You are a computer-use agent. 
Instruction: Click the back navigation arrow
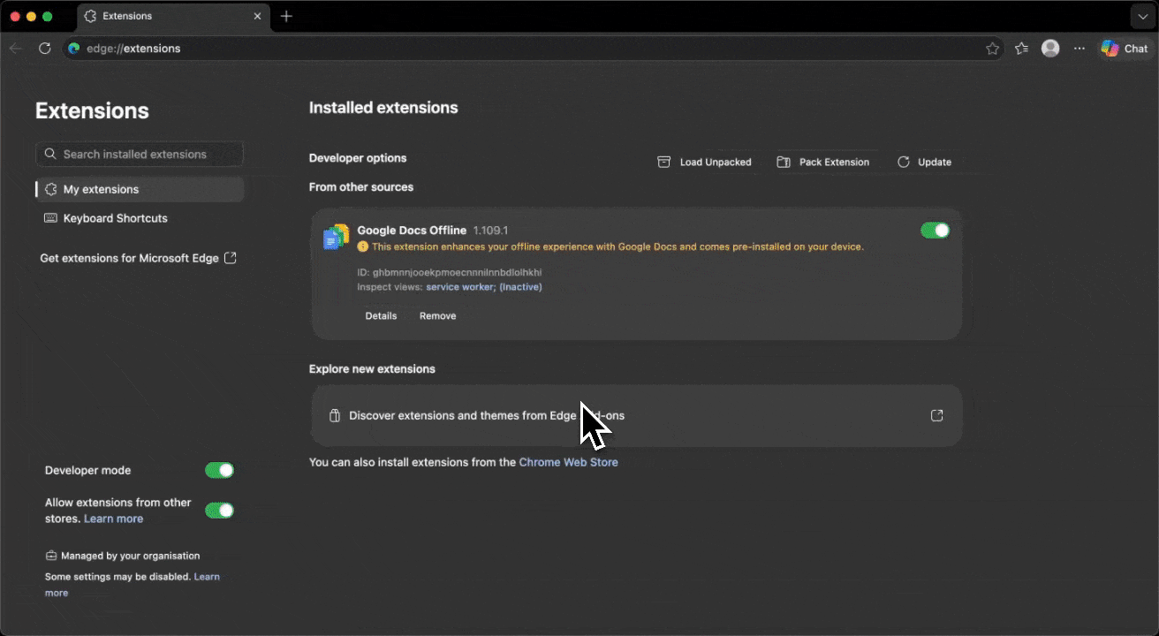click(16, 49)
